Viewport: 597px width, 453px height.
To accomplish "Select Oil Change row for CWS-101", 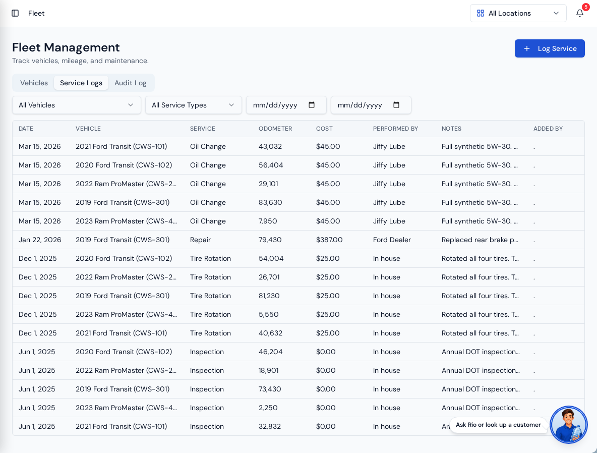I will 299,146.
